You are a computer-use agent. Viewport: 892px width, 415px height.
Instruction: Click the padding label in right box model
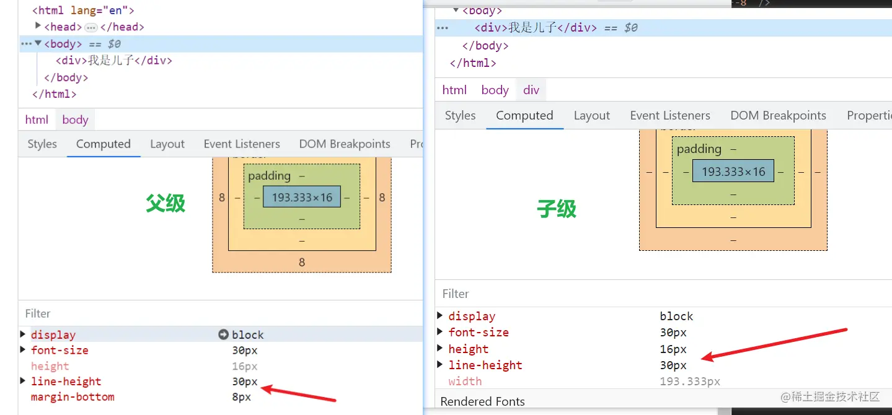699,149
